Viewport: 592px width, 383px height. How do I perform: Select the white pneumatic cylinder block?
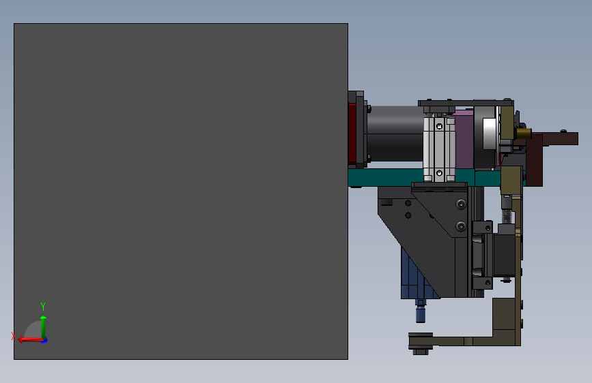(x=439, y=149)
